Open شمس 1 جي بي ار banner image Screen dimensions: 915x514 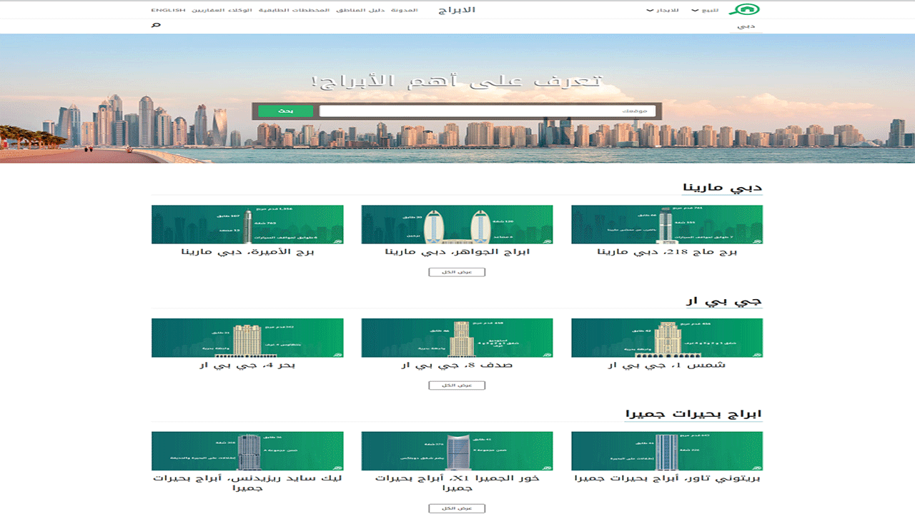coord(666,338)
